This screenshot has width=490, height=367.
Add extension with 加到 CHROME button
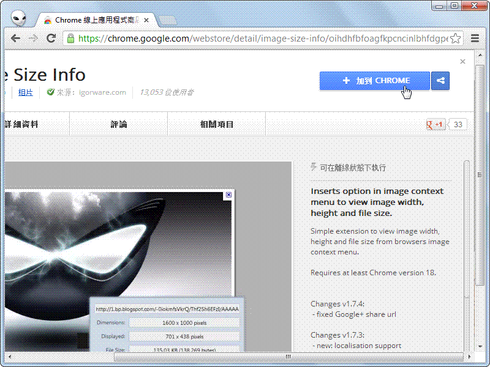click(375, 81)
